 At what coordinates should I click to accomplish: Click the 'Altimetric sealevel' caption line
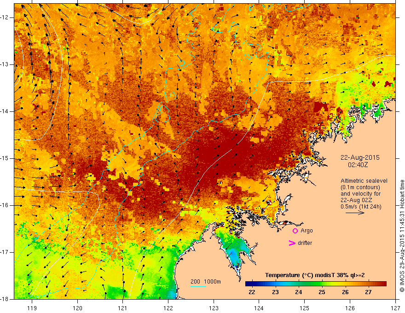[364, 181]
